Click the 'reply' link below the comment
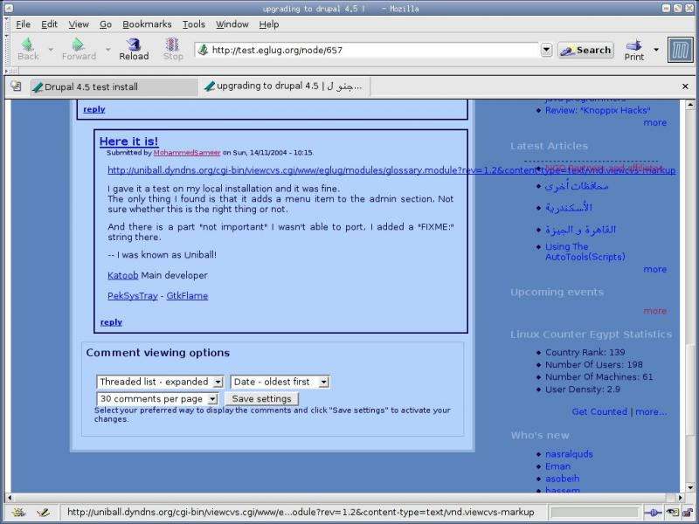The width and height of the screenshot is (699, 524). point(111,322)
